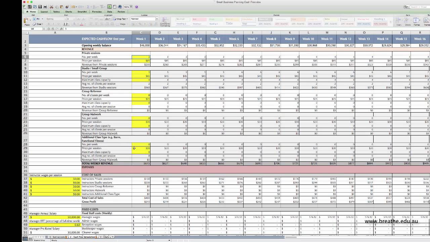
Task: Toggle bold formatting
Action: [49, 24]
